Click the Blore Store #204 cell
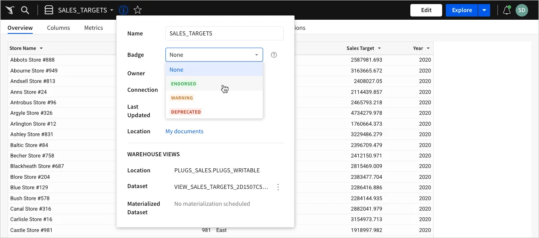This screenshot has height=238, width=539. pos(30,177)
